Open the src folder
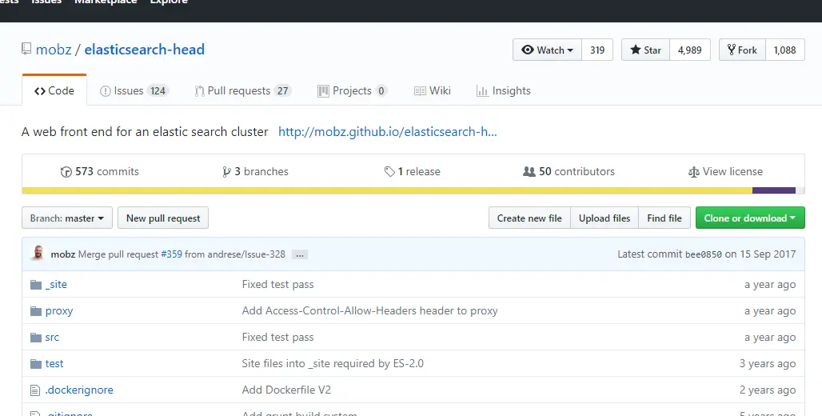Screen dimensions: 822x416 (52, 338)
